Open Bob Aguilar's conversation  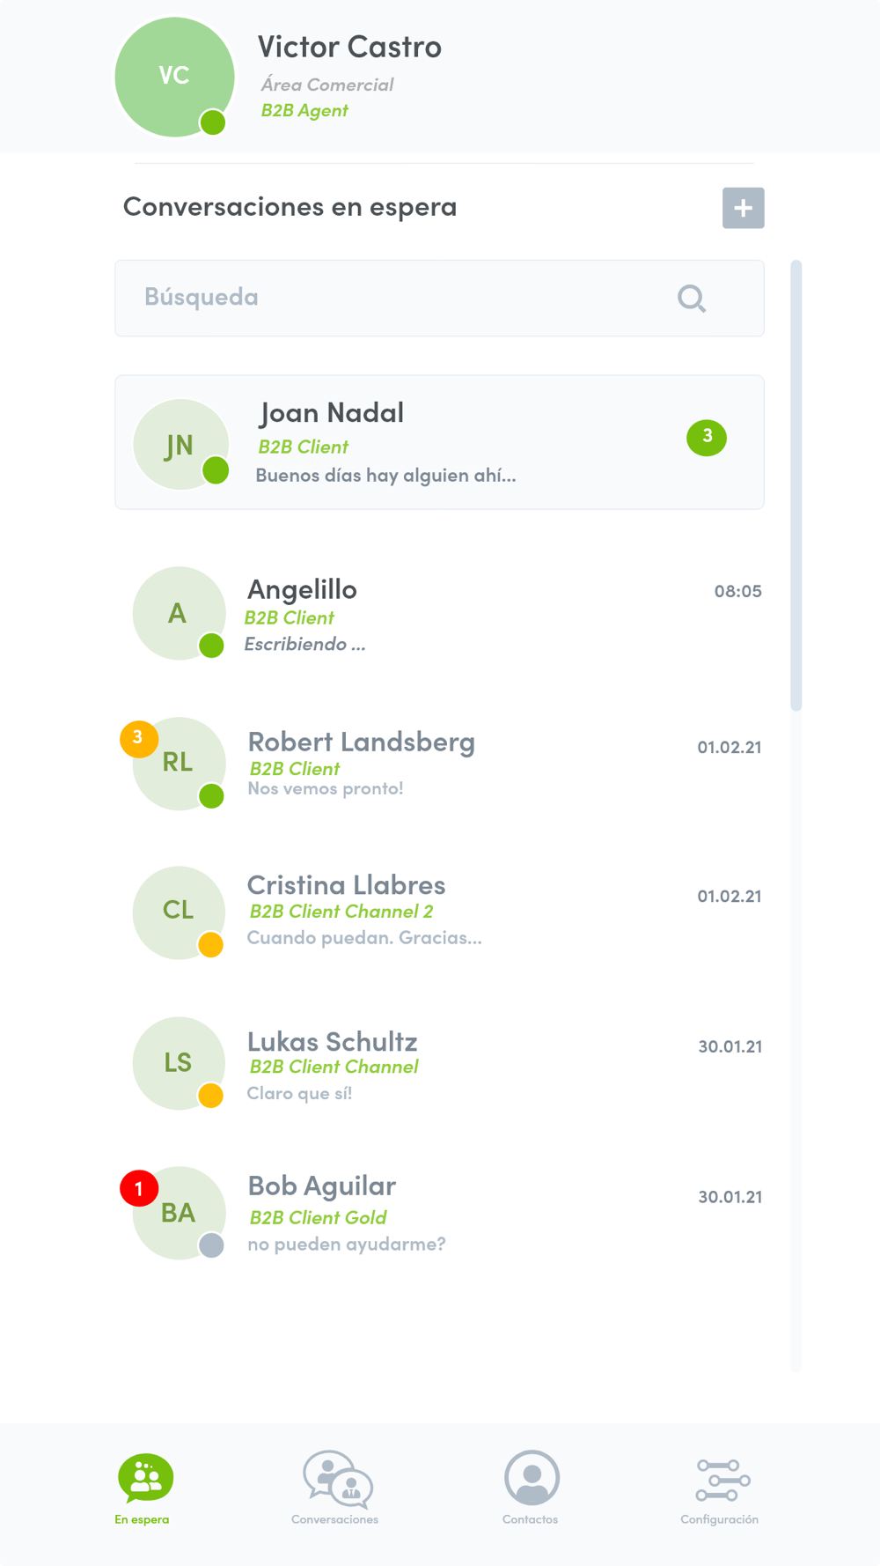440,1214
